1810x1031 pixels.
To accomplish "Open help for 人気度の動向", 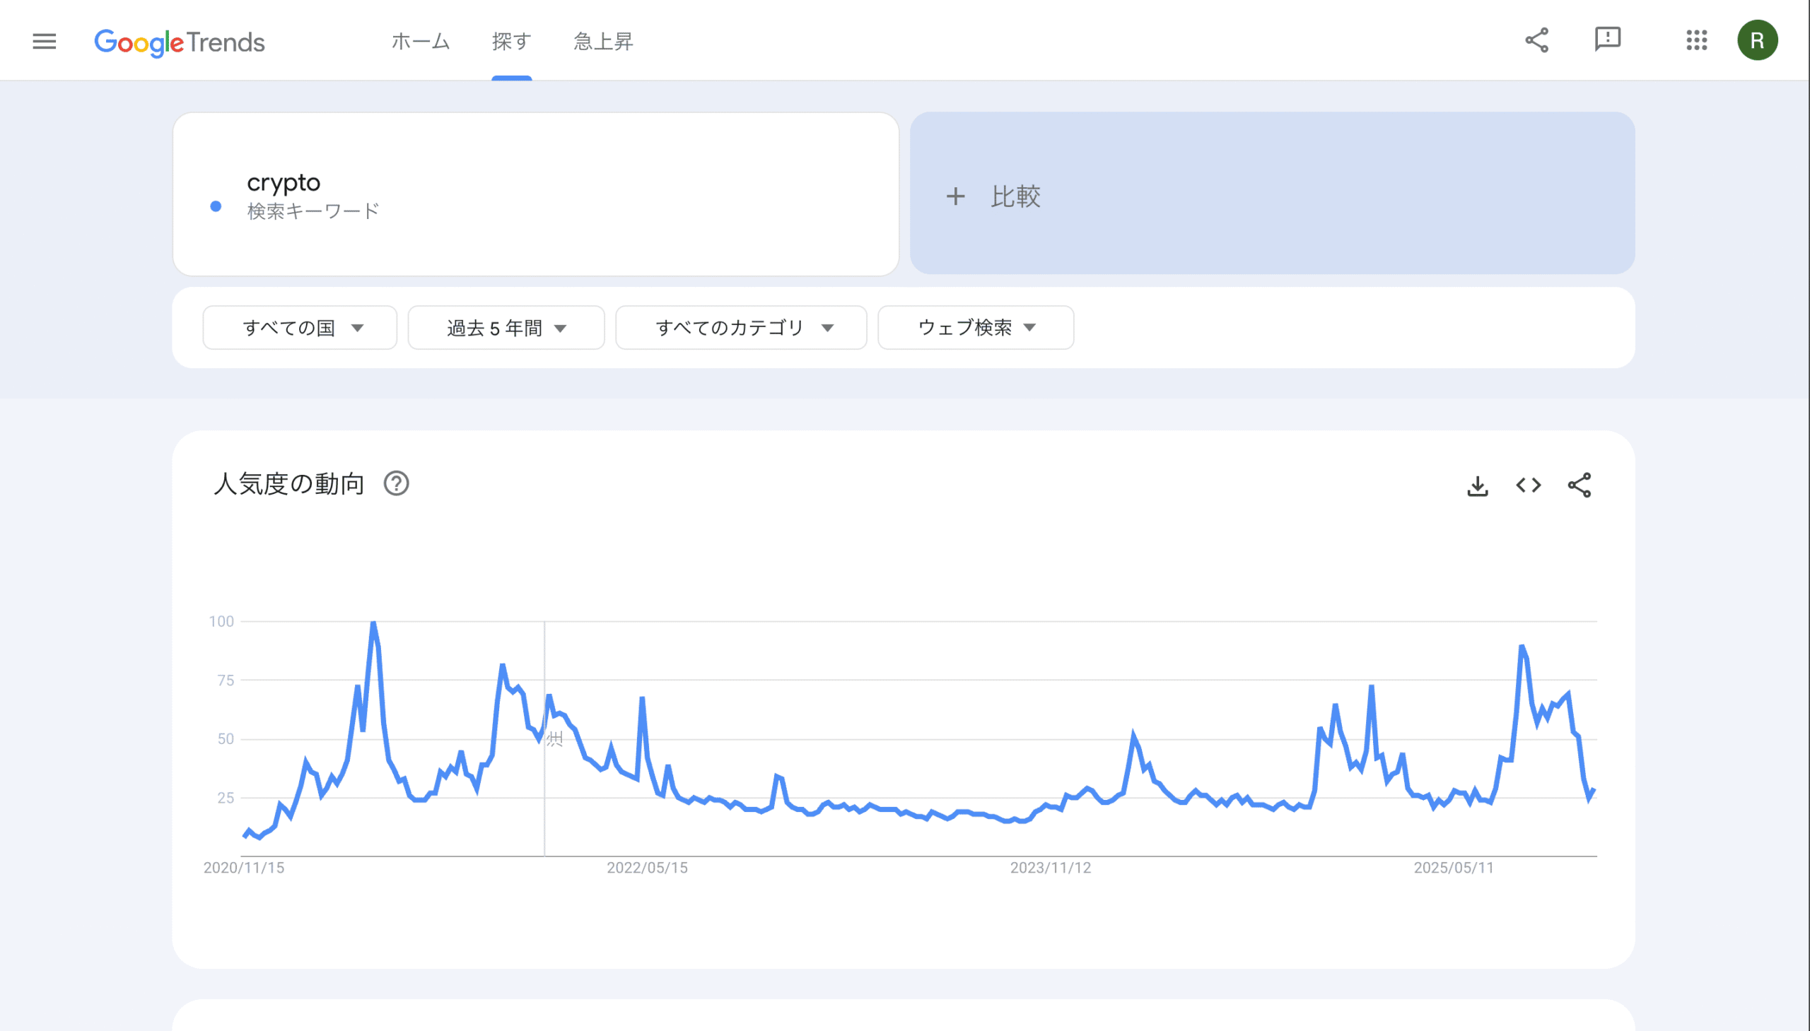I will [x=396, y=484].
